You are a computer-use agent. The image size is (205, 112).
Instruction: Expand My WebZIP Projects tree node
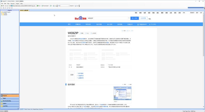tap(1, 12)
